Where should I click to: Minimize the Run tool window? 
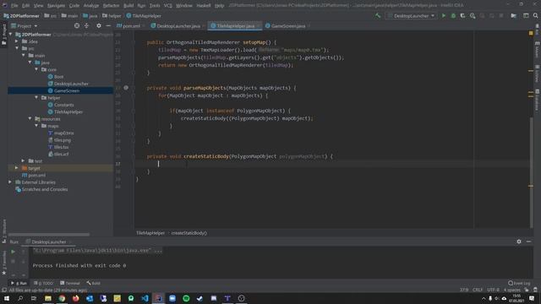pyautogui.click(x=528, y=242)
